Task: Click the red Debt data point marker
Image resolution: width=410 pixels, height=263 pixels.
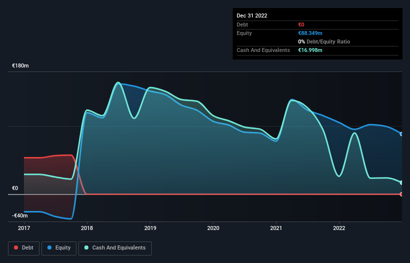Action: click(x=402, y=194)
